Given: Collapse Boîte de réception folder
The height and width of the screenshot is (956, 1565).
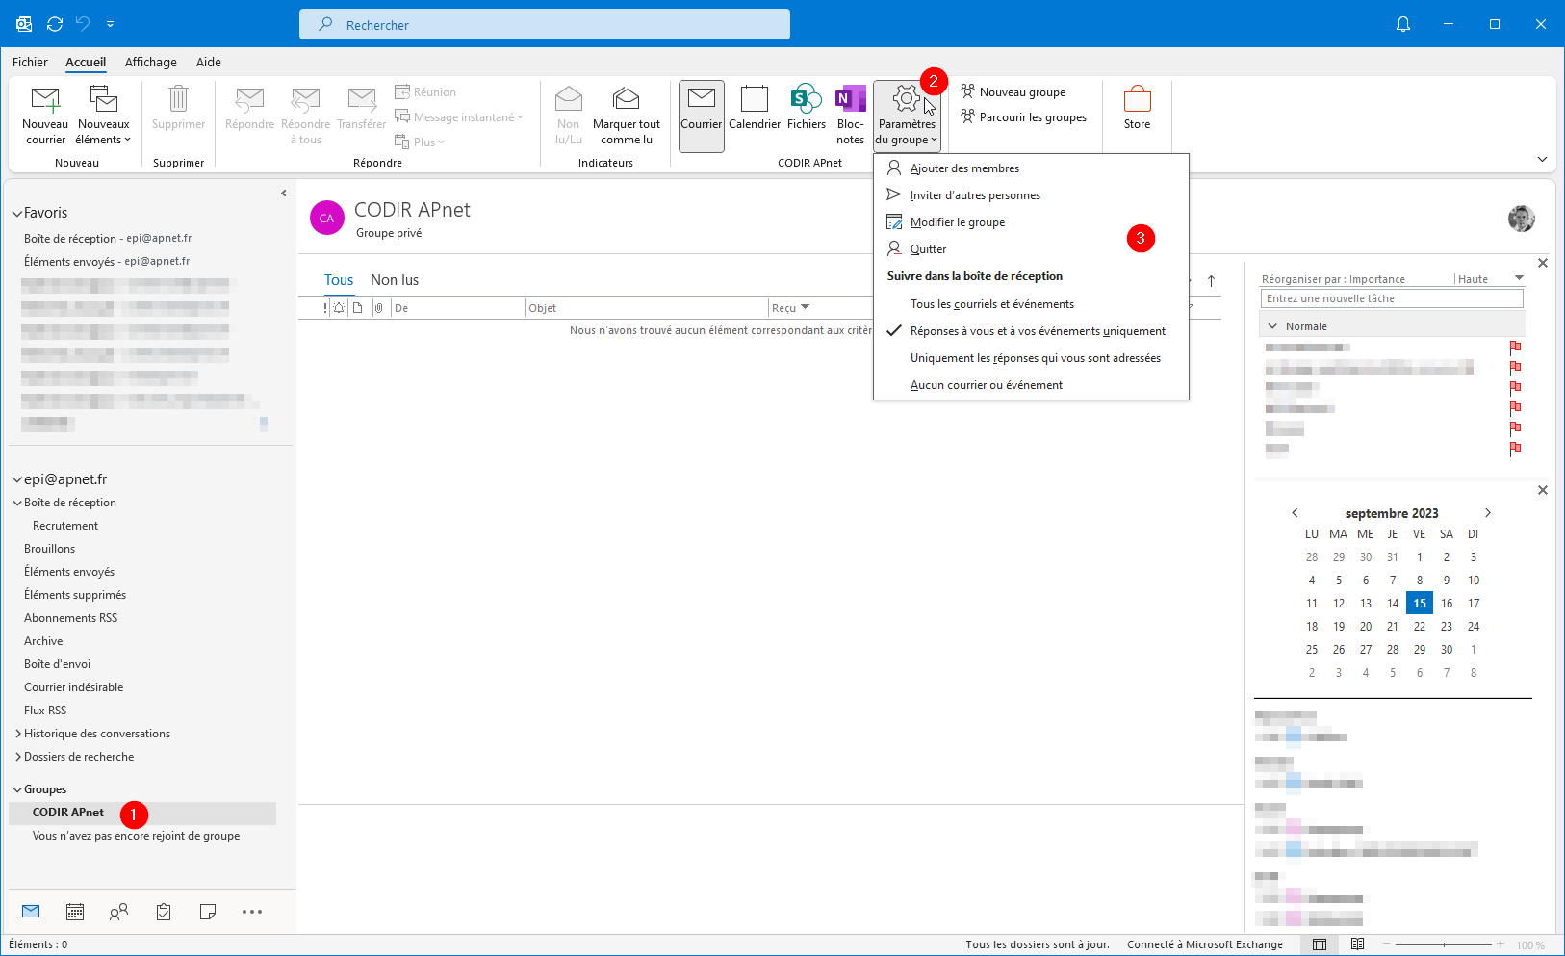Looking at the screenshot, I should coord(17,503).
